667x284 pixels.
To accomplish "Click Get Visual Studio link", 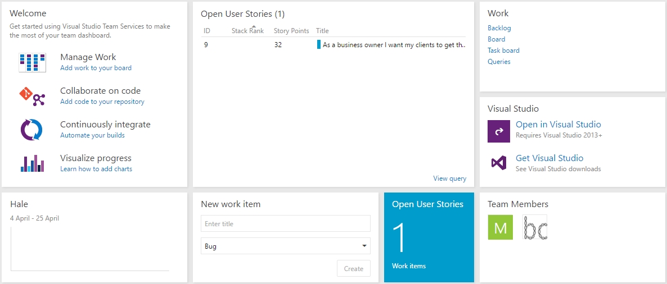I will (549, 158).
